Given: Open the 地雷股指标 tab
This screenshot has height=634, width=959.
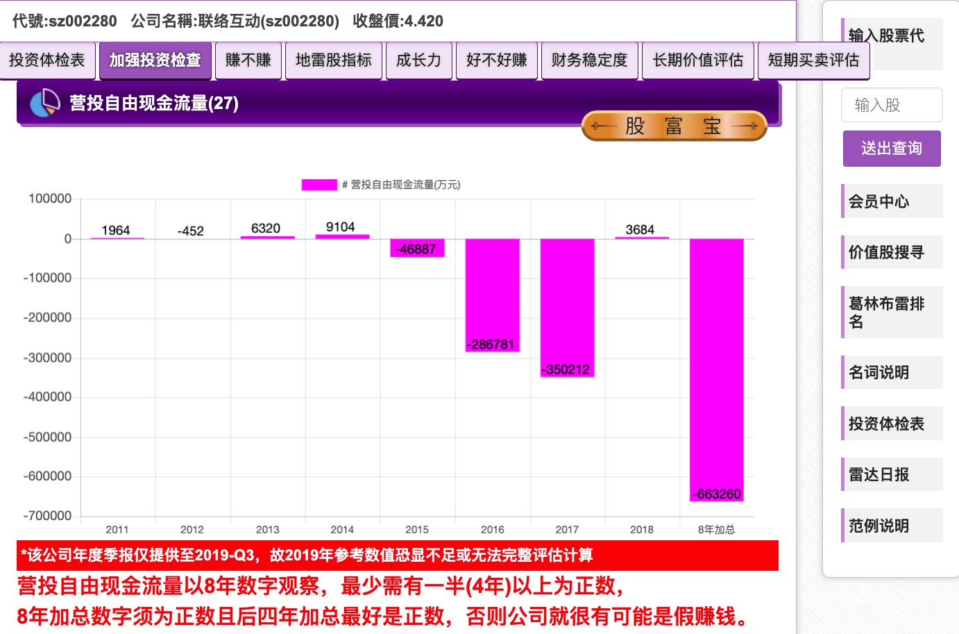Looking at the screenshot, I should (334, 60).
